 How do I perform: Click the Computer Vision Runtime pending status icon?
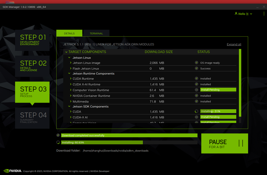point(197,90)
